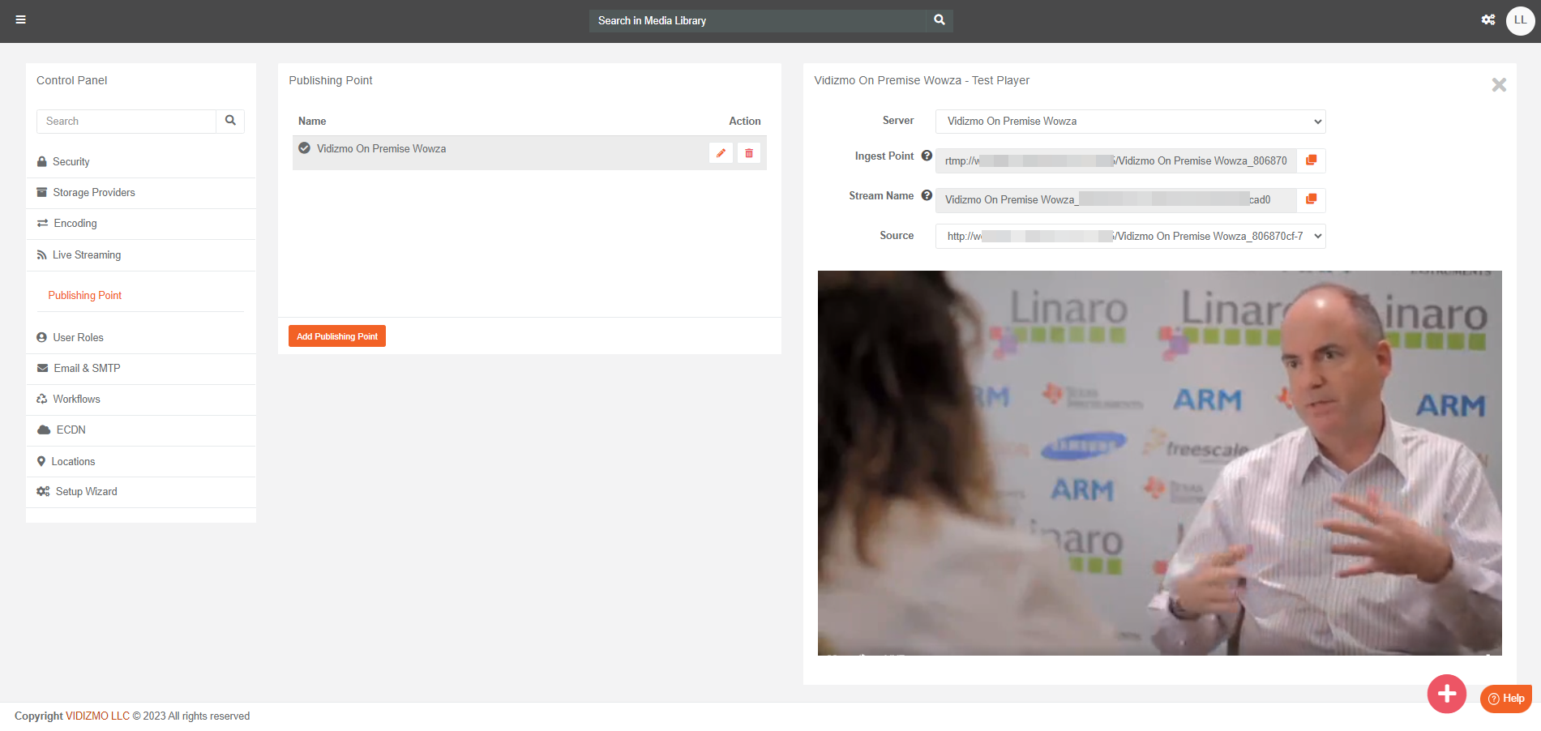Copy the Stream Name value
Viewport: 1541px width, 731px height.
point(1311,199)
